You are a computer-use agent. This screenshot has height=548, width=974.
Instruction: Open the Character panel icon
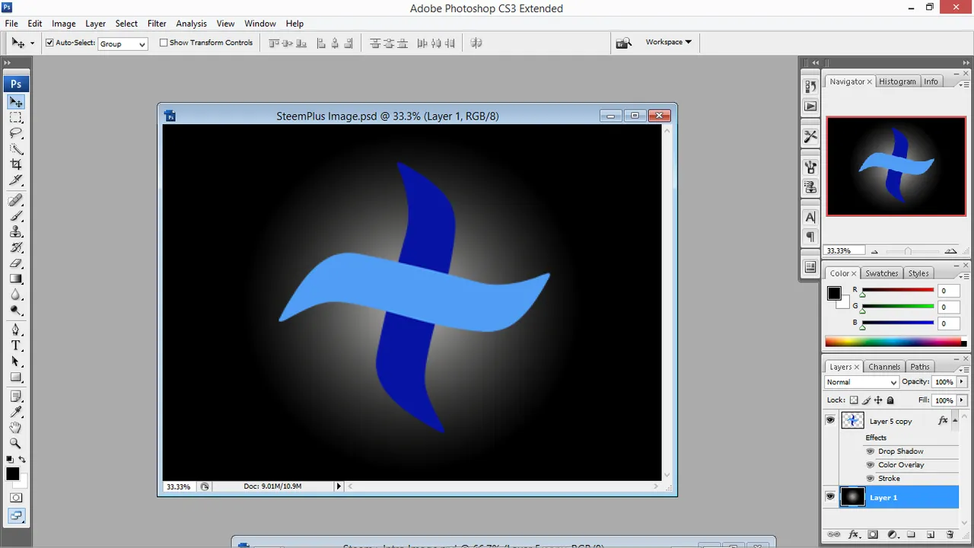click(810, 218)
